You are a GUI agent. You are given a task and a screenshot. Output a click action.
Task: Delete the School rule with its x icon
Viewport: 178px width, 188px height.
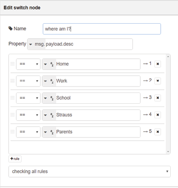(x=158, y=98)
